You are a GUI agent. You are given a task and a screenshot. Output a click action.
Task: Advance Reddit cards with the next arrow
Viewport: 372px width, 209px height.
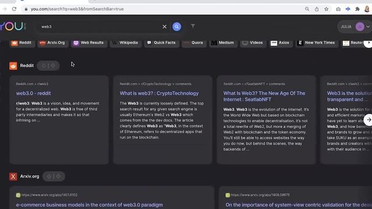coord(369,120)
